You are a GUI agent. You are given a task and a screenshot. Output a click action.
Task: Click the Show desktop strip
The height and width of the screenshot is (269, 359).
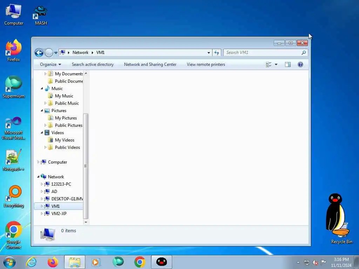357,262
